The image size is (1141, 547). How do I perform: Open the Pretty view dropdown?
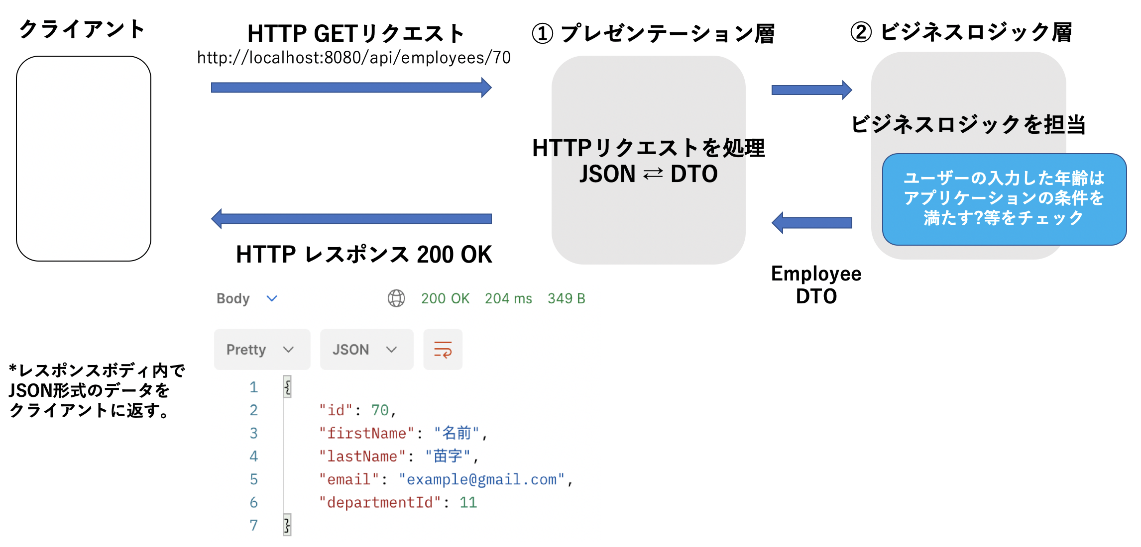261,349
